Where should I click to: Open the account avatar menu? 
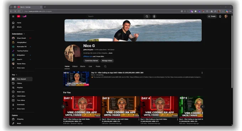coord(226,16)
